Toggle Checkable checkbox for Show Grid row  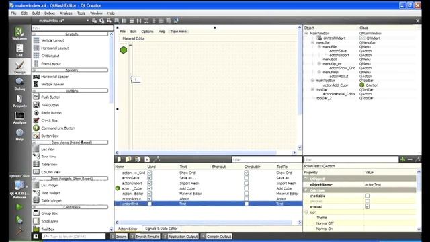coord(247,173)
